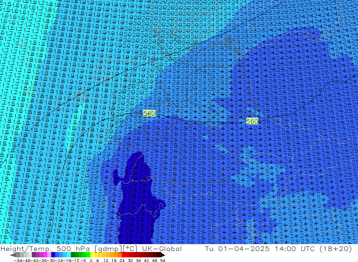Click the left 560 height contour label
Image resolution: width=358 pixels, height=262 pixels.
tap(149, 113)
